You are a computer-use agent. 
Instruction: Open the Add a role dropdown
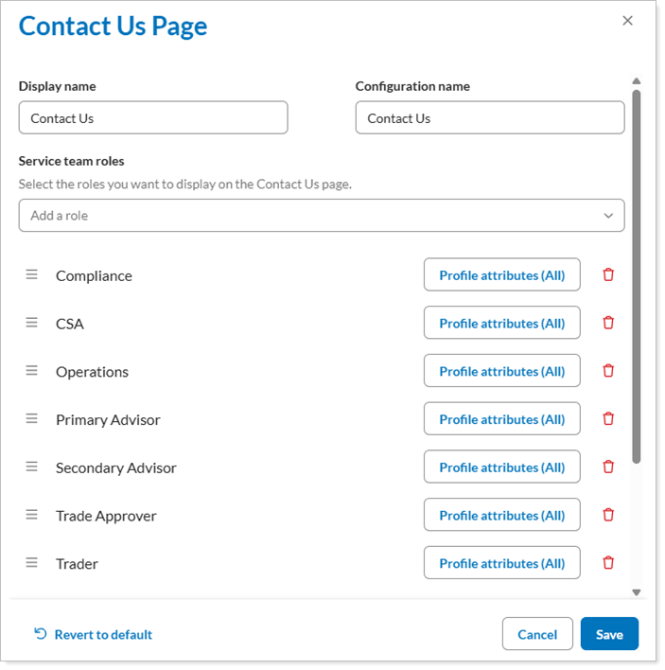click(322, 216)
